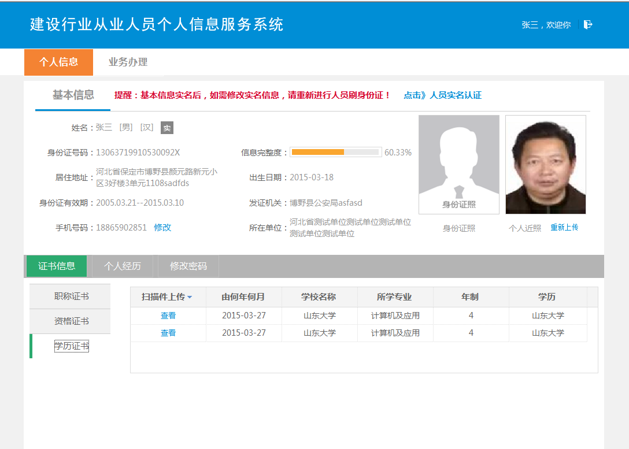Switch to the 业务办理 tab
Image resolution: width=629 pixels, height=449 pixels.
(x=128, y=62)
